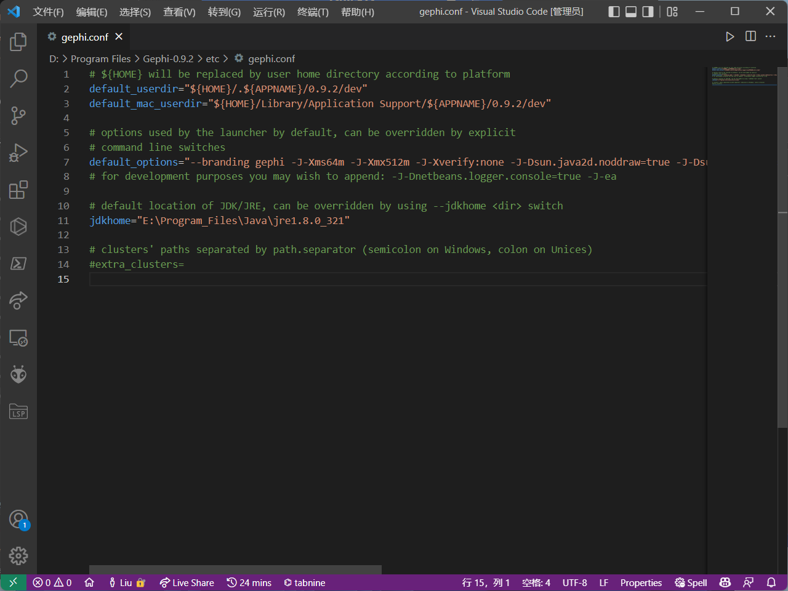Open the Accounts menu

18,520
